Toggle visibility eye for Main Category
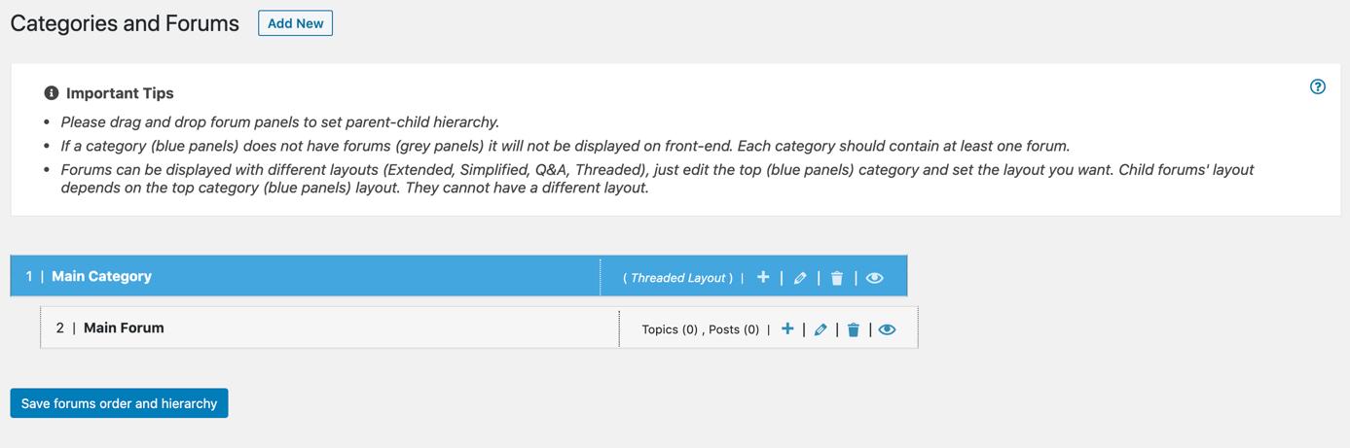 pos(874,278)
